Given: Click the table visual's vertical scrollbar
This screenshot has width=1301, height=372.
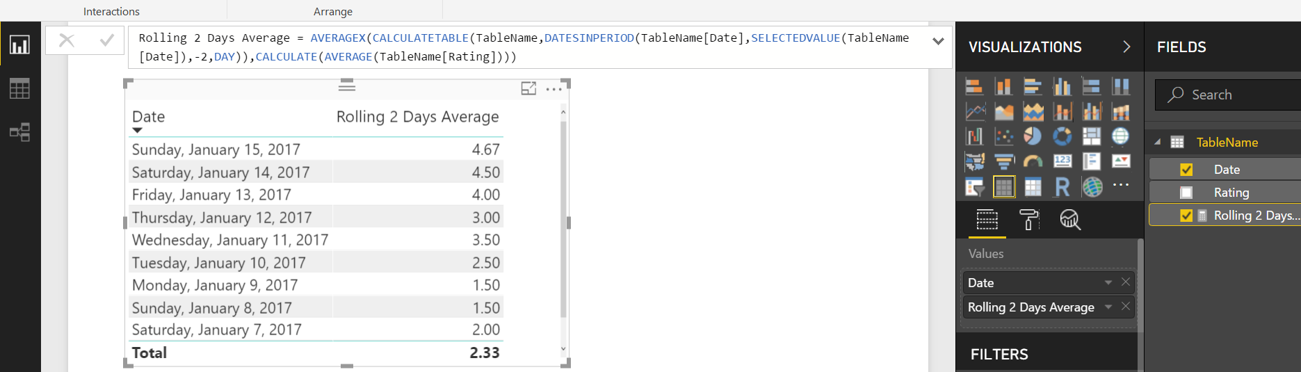Looking at the screenshot, I should coord(563,219).
